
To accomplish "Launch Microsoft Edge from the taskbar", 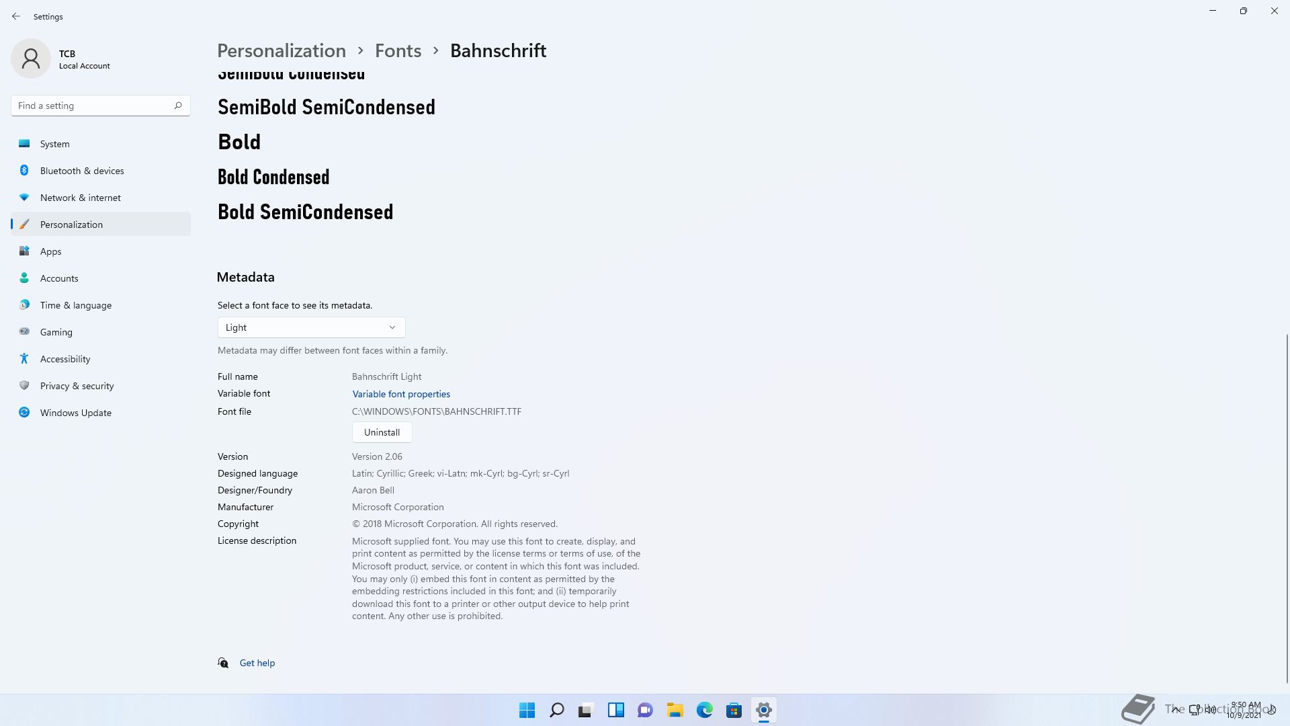I will point(704,710).
